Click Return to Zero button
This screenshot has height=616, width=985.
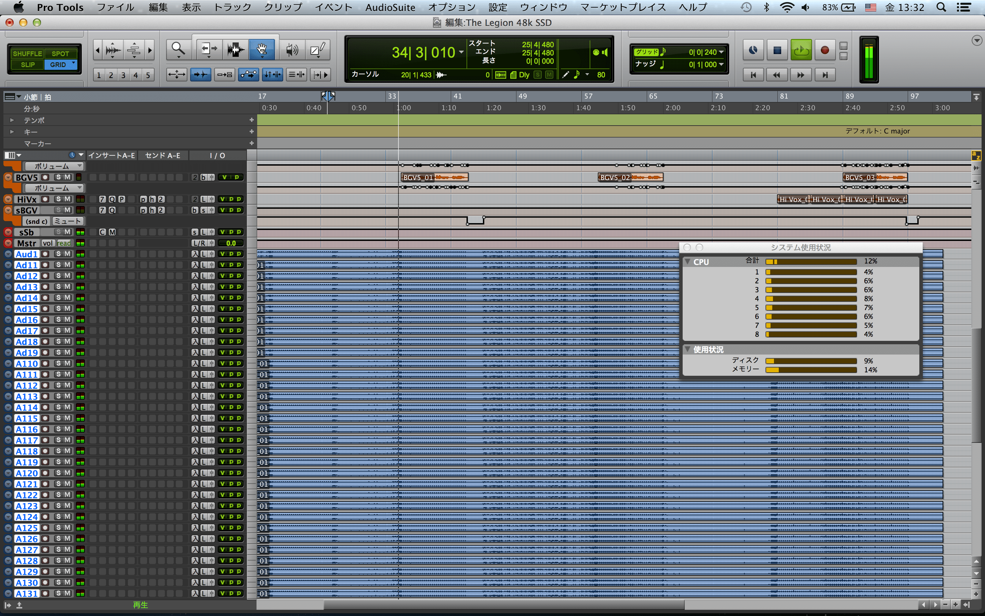[x=753, y=75]
